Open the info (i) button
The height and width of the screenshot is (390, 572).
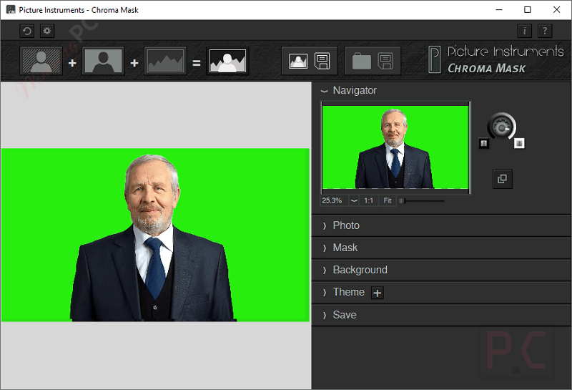(x=525, y=31)
